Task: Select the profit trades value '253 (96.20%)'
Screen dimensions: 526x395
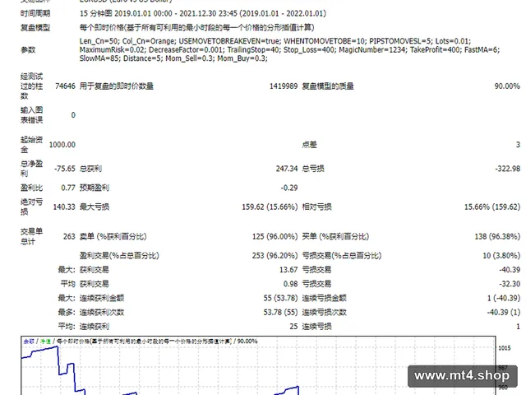Action: (x=275, y=255)
